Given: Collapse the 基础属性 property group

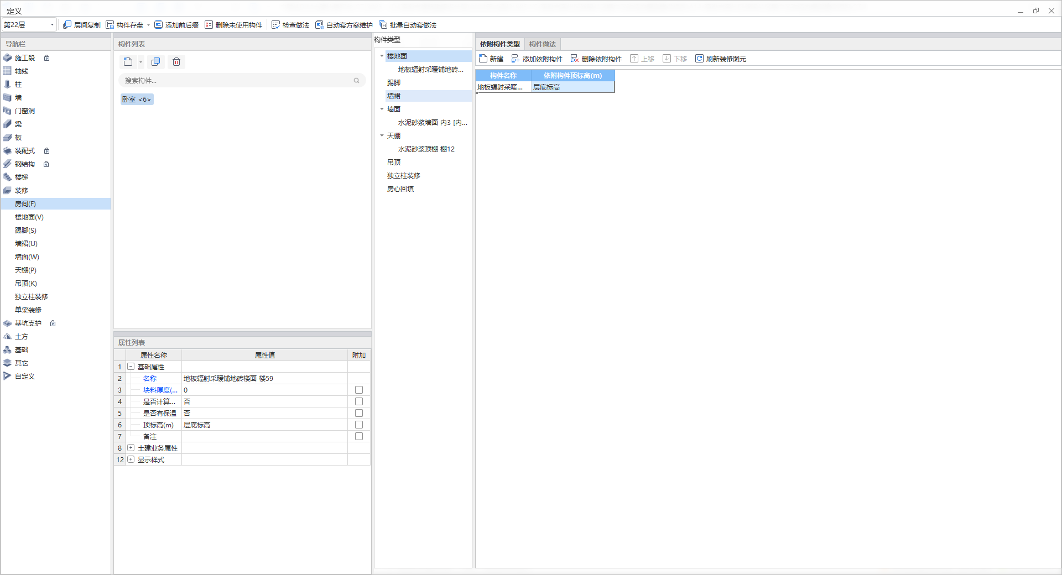Looking at the screenshot, I should click(131, 367).
